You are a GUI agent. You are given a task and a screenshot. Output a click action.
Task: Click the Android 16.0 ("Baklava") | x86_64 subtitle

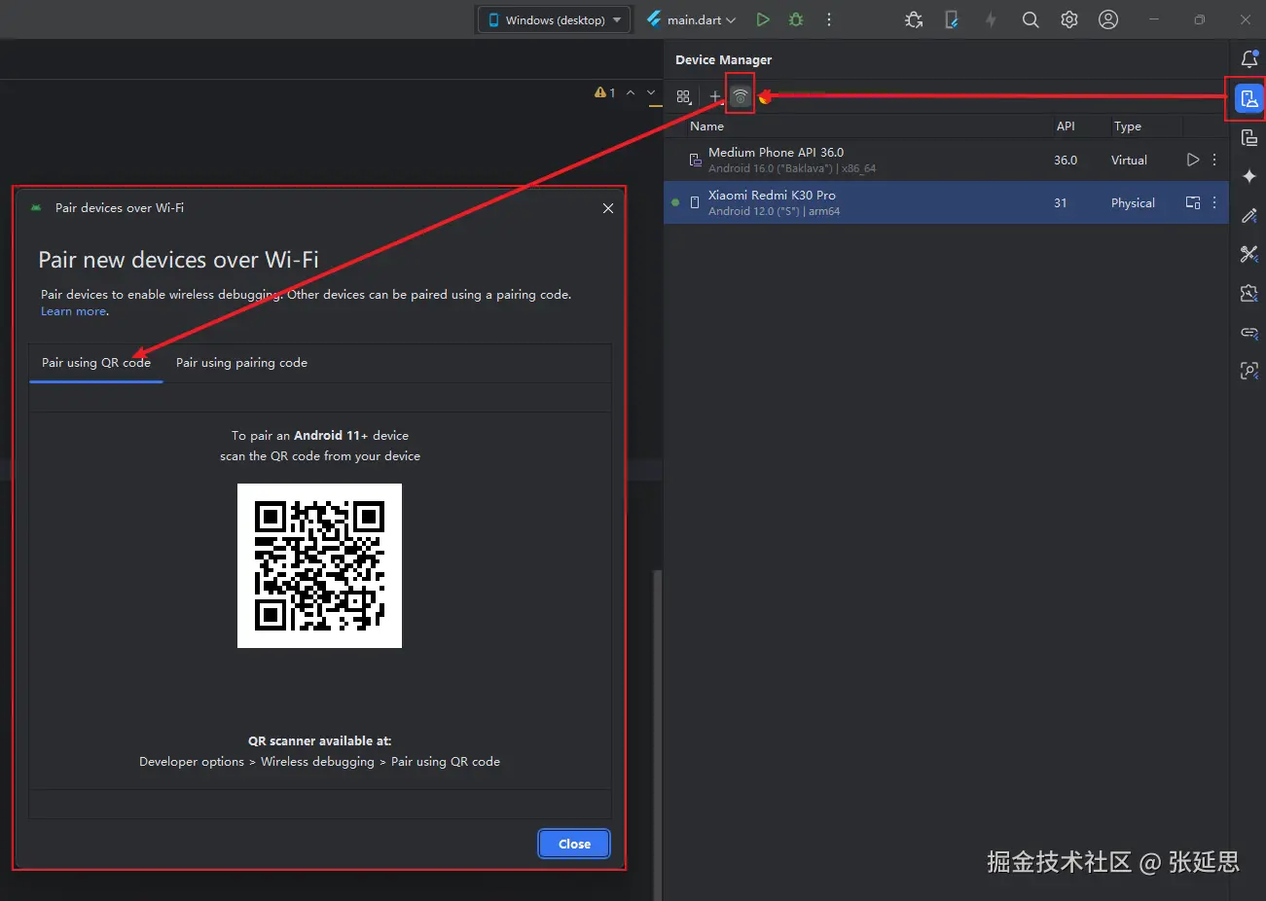[792, 168]
